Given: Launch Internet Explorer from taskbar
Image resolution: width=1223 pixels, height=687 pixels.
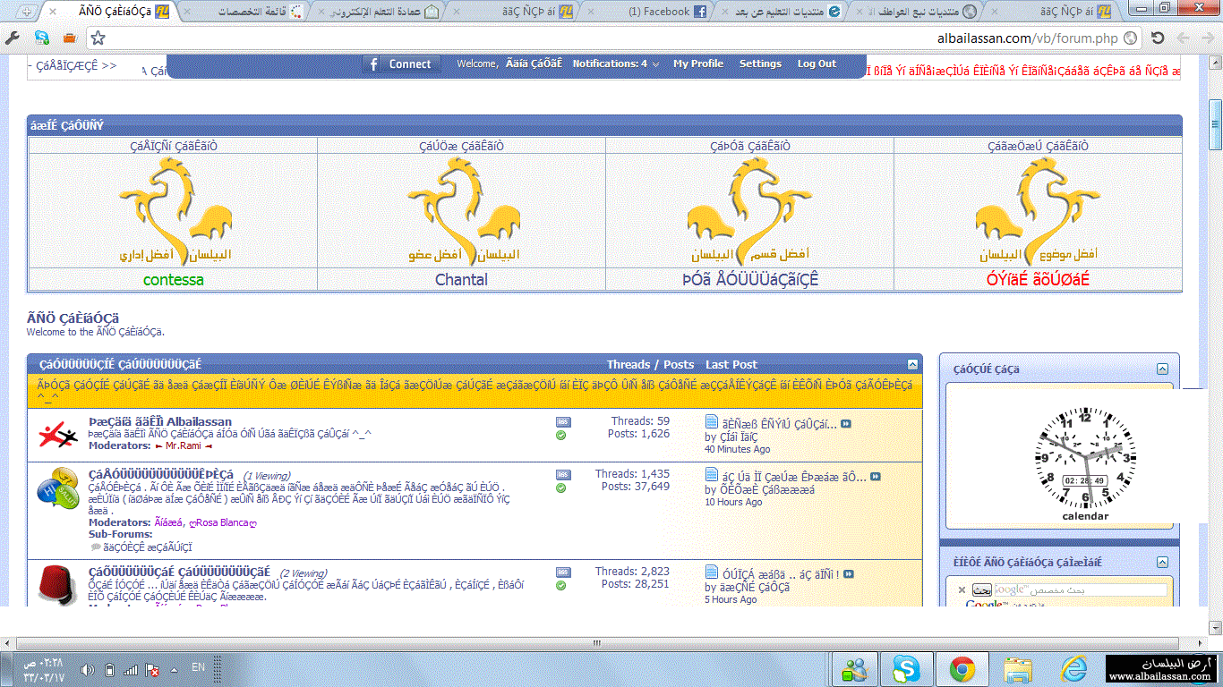Looking at the screenshot, I should pyautogui.click(x=1073, y=668).
